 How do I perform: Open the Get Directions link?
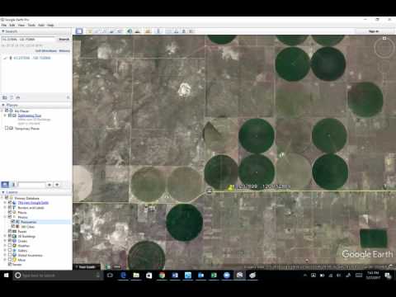pos(46,51)
